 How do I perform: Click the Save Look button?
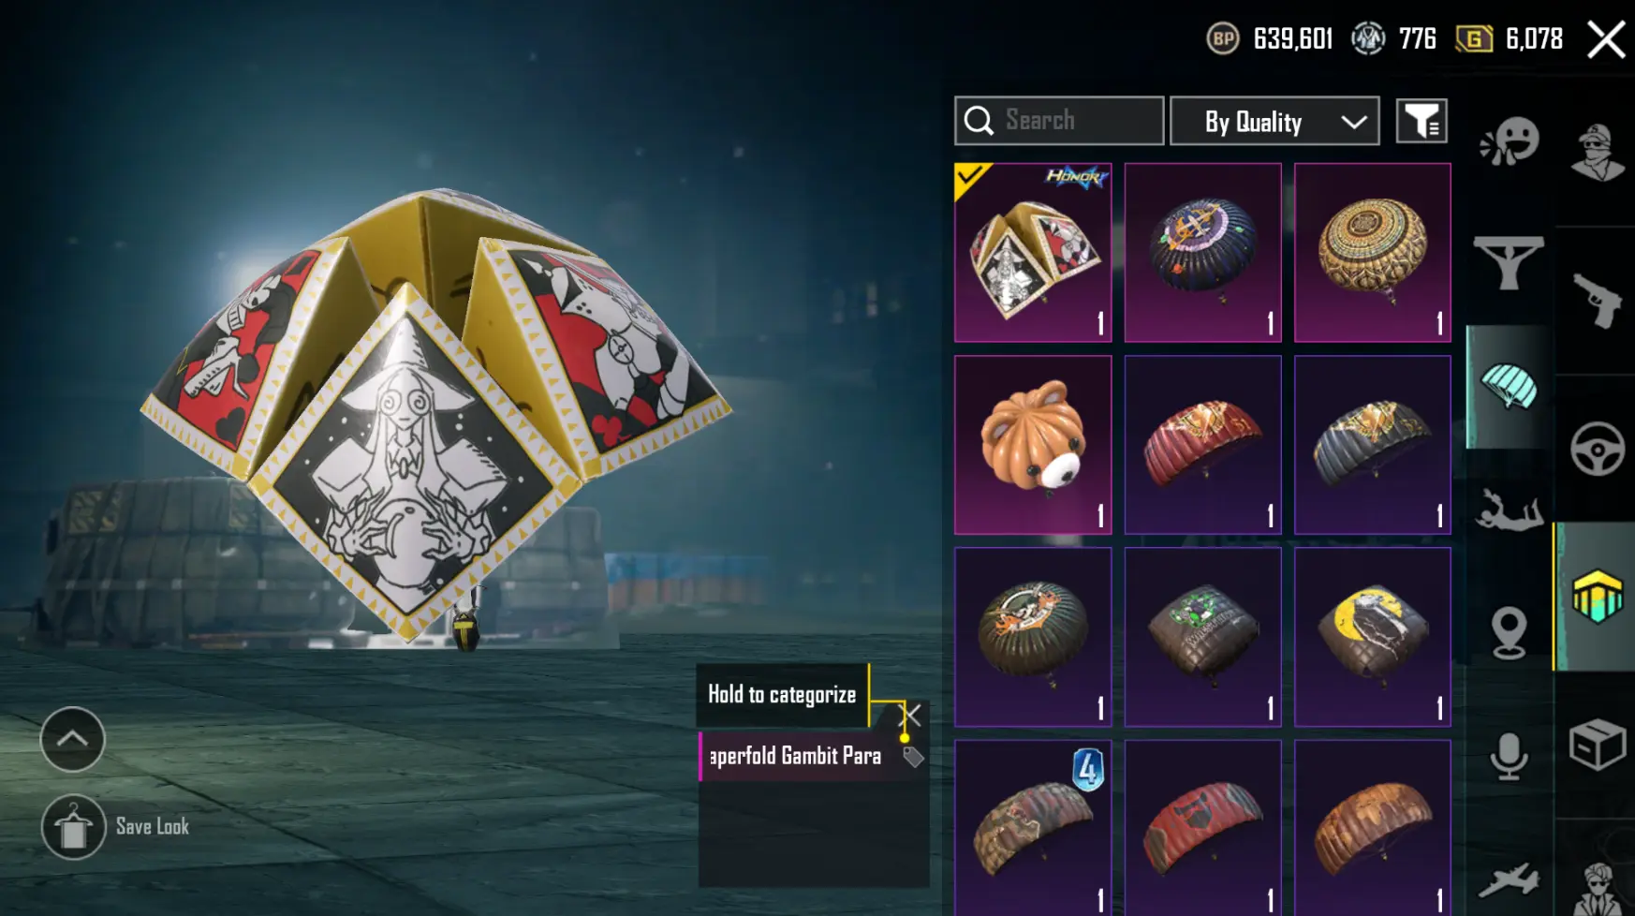[x=116, y=826]
